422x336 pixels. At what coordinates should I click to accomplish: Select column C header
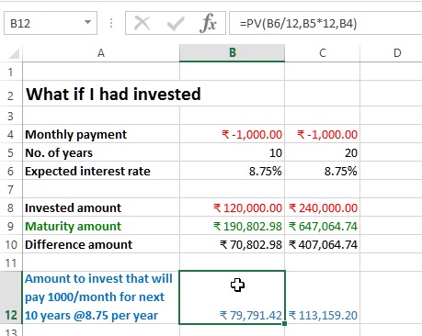click(323, 53)
